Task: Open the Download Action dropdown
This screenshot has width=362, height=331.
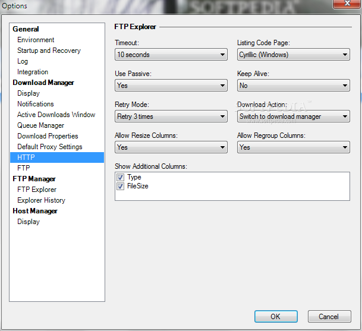Action: pyautogui.click(x=294, y=116)
